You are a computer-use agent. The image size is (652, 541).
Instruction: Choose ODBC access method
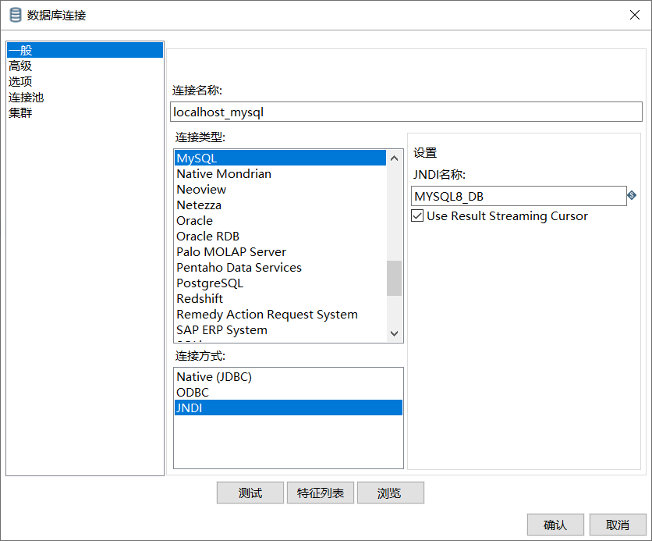289,392
